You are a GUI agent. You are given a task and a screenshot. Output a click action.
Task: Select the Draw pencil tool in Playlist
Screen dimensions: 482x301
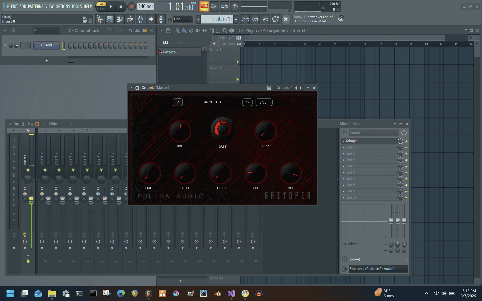pos(178,30)
